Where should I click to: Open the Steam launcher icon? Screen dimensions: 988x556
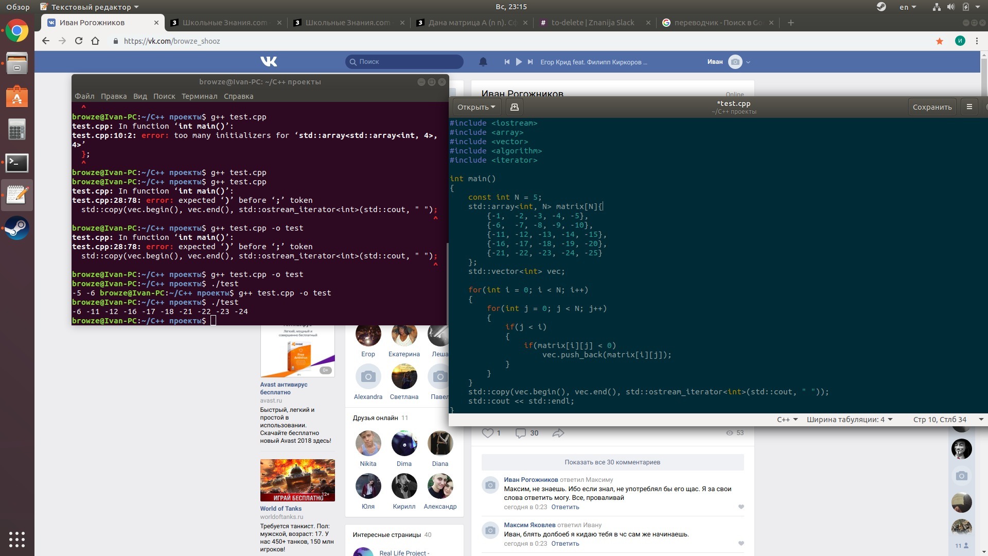tap(17, 228)
